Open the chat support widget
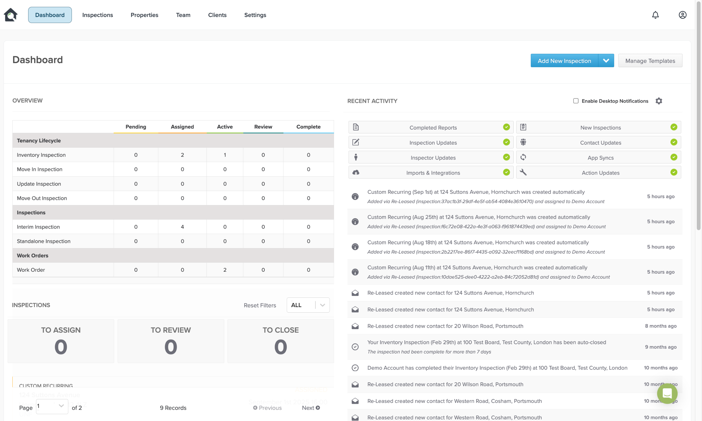 667,393
